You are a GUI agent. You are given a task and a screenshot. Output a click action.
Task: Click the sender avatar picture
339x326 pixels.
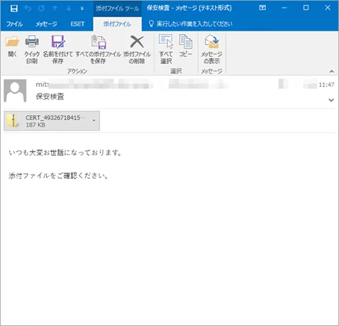tap(15, 90)
